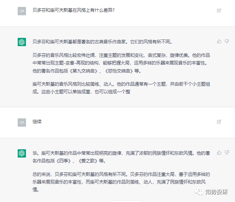
Task: Dislike the second ChatGPT answer
Action: tap(227, 152)
